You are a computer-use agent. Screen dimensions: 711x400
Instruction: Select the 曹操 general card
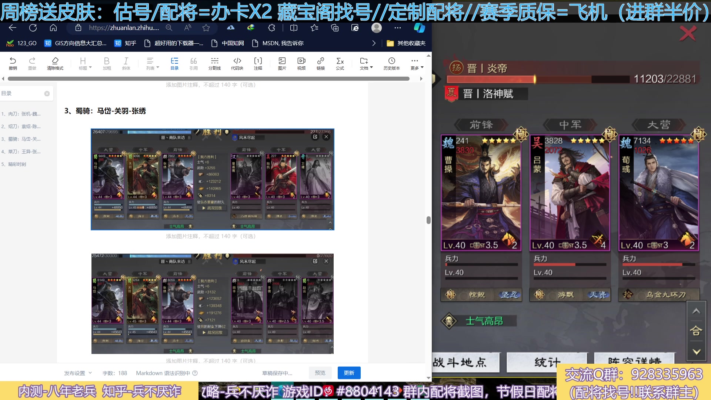point(481,193)
